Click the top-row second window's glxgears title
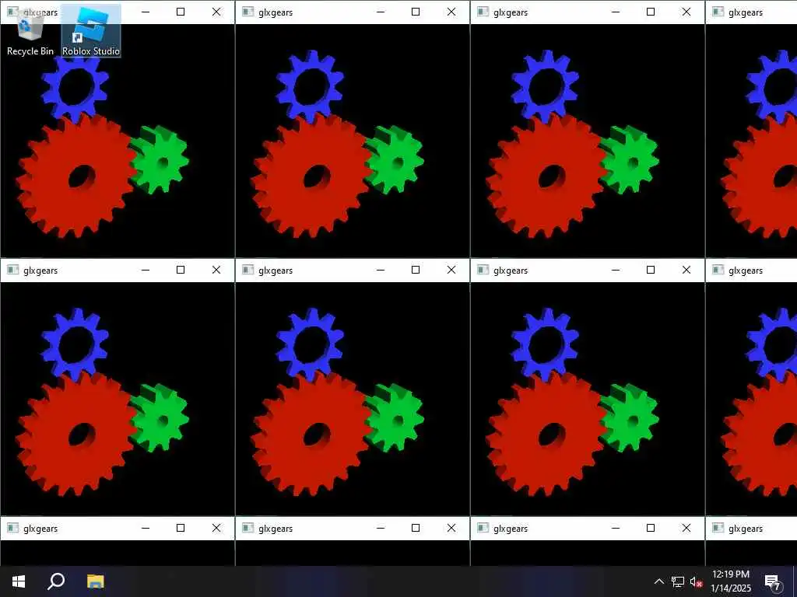797x597 pixels. click(x=276, y=12)
